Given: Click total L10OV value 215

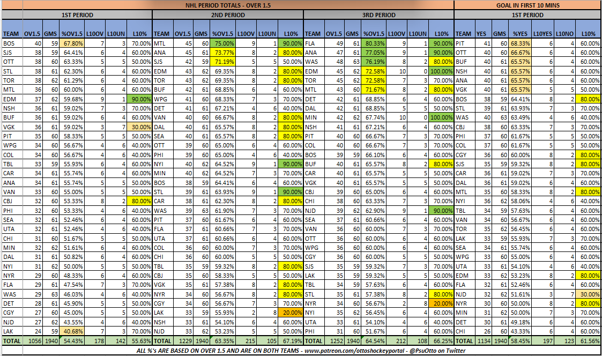Looking at the screenshot, I should point(246,340).
